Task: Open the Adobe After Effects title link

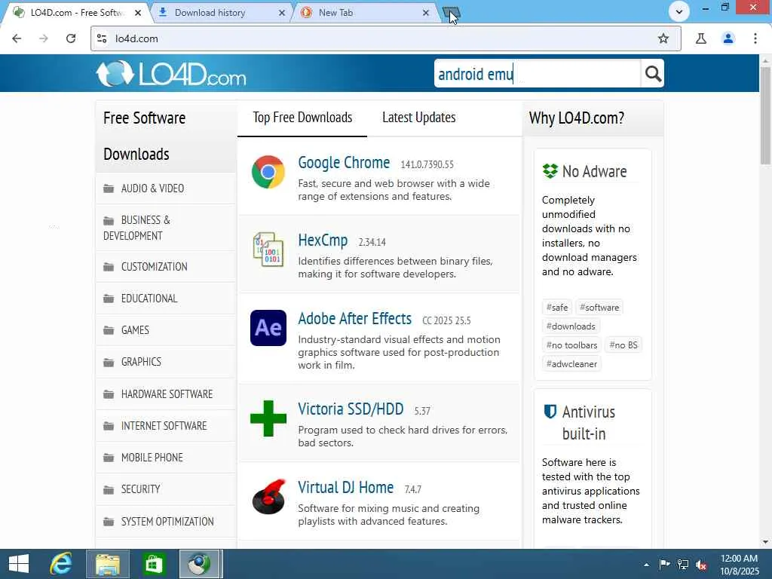Action: tap(354, 319)
